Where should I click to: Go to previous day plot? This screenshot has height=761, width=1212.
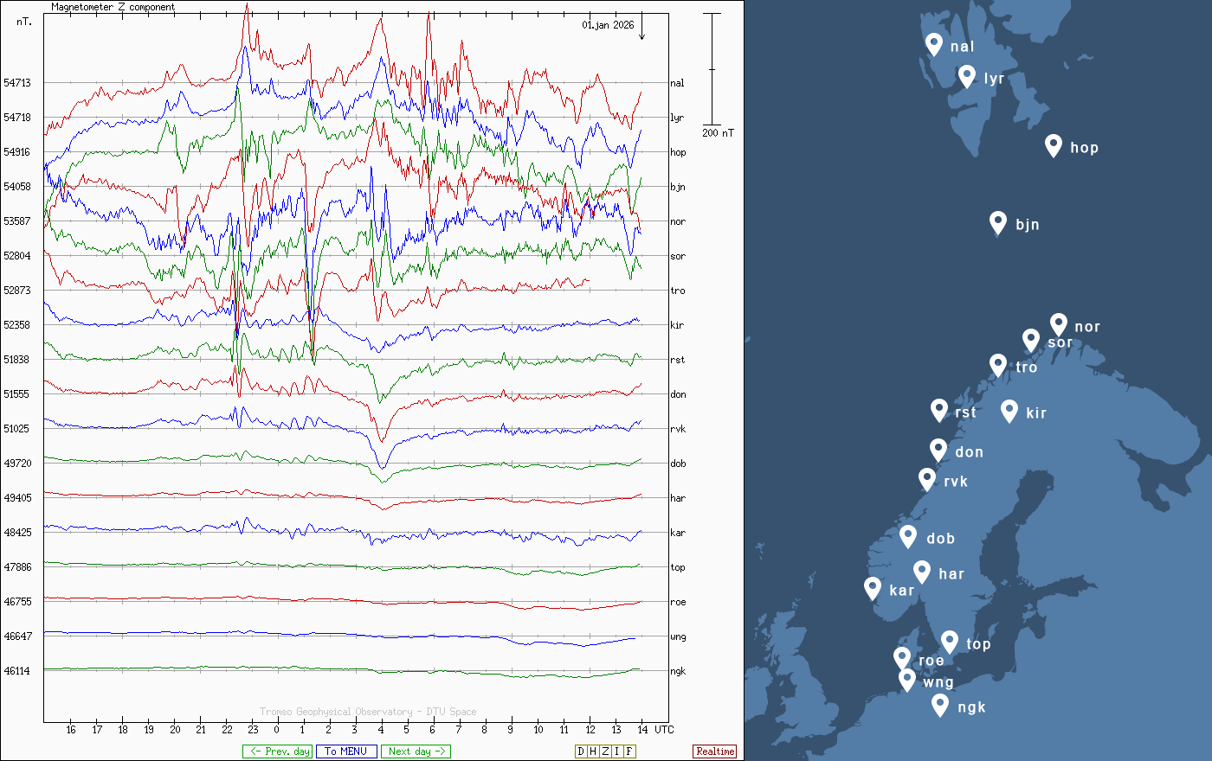[277, 751]
